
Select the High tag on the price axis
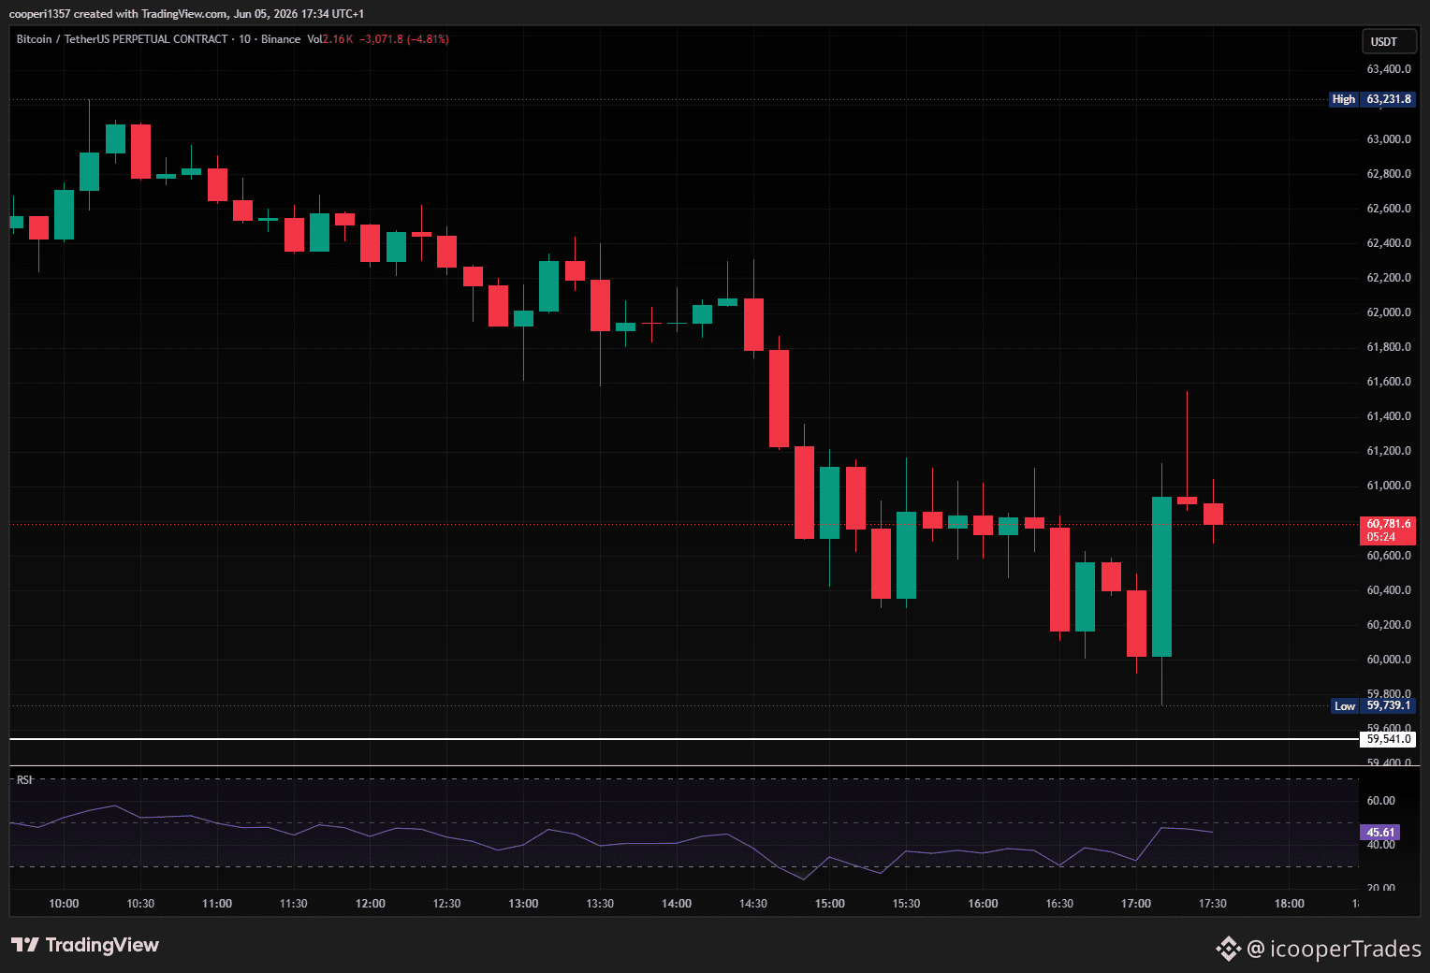1344,99
